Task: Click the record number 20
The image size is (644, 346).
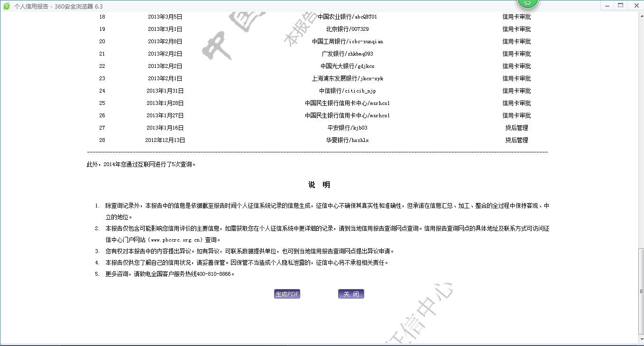Action: tap(102, 41)
